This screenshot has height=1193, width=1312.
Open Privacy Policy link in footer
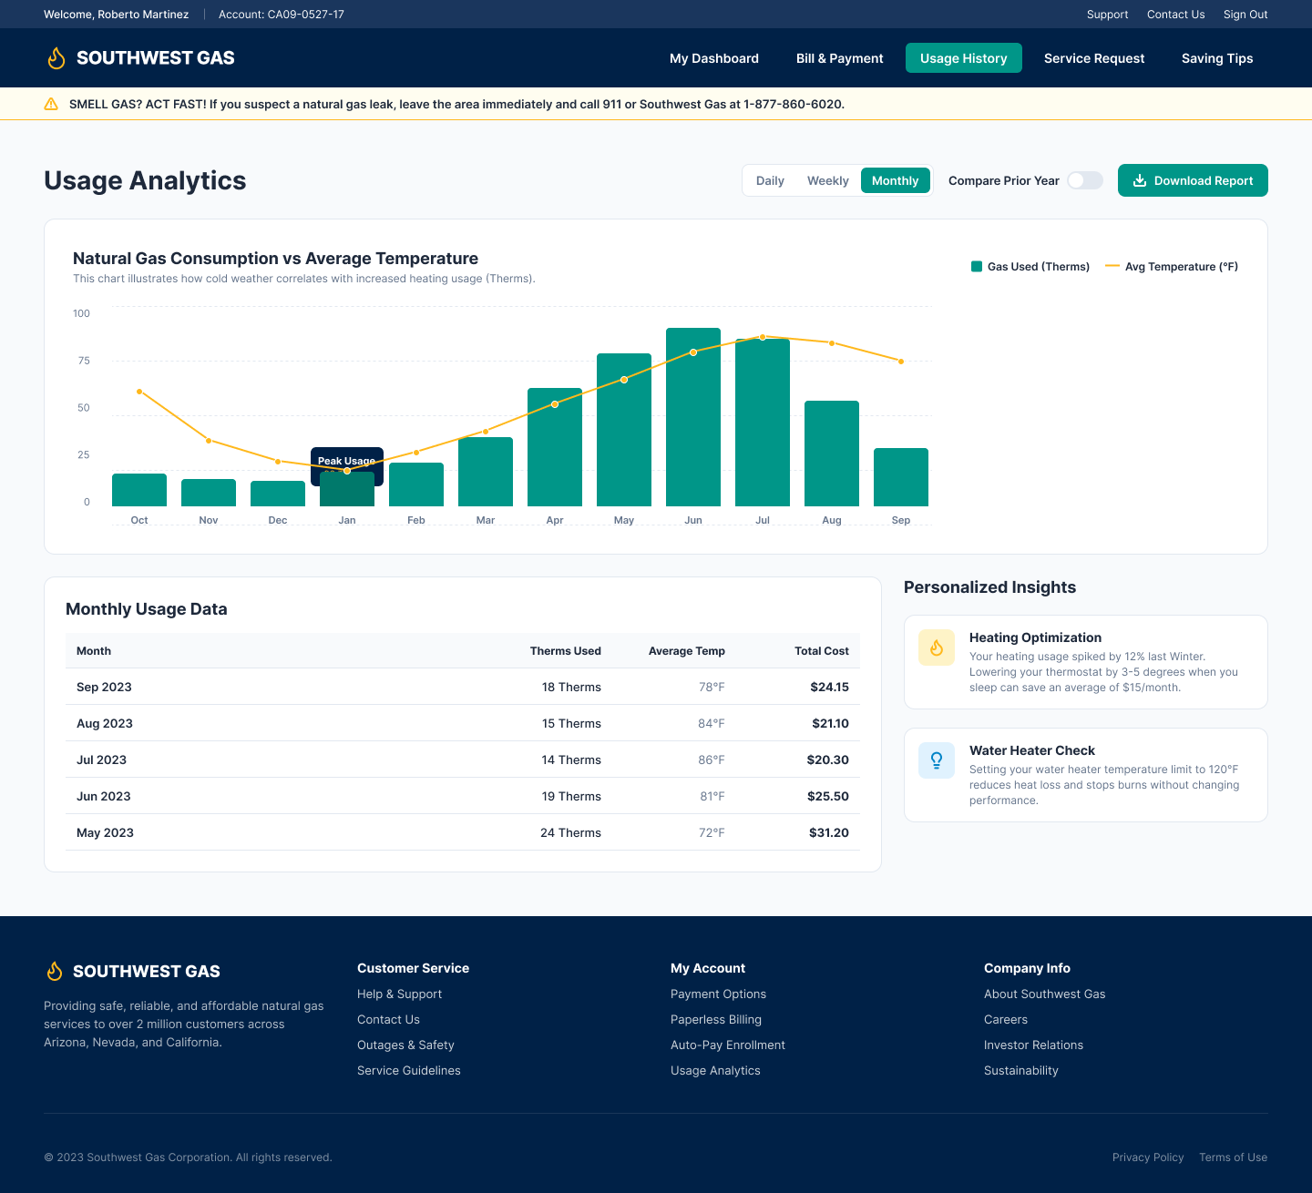(1148, 1157)
